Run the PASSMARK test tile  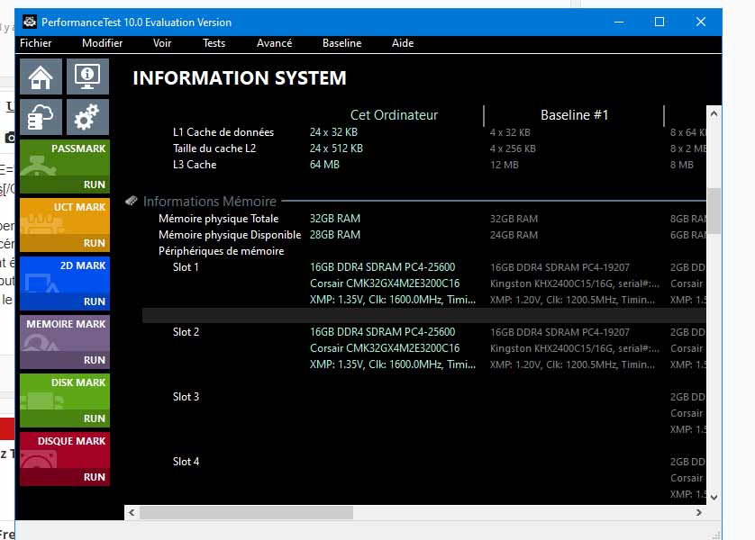(64, 166)
